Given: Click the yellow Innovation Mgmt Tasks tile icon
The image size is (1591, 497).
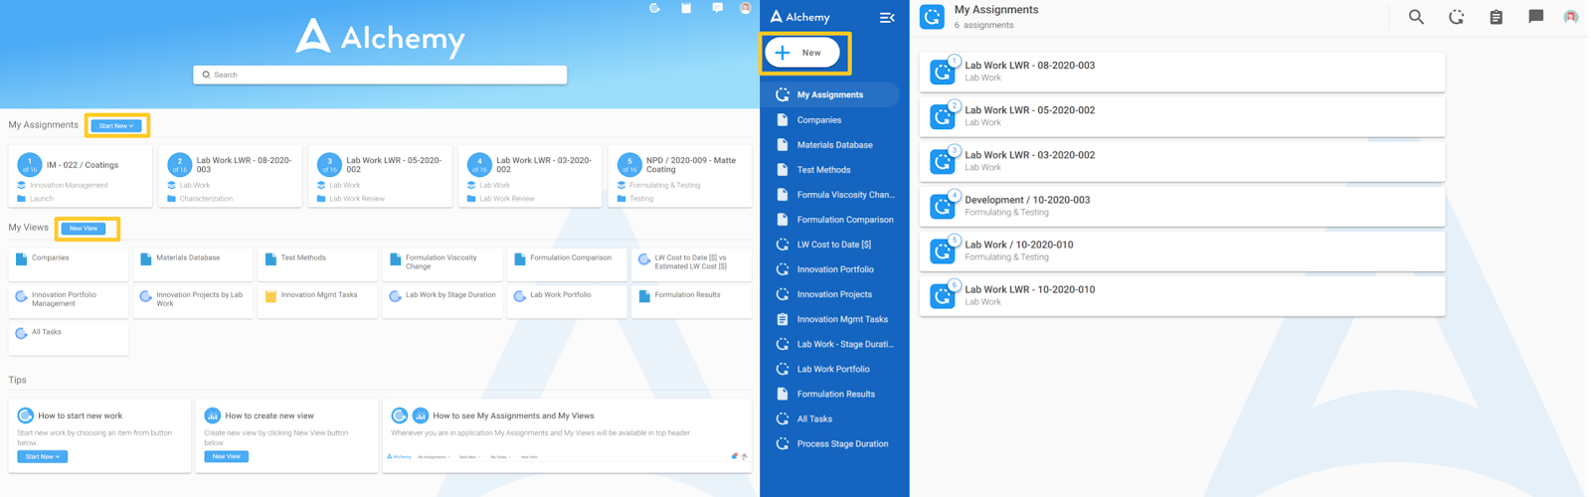Looking at the screenshot, I should pyautogui.click(x=270, y=296).
